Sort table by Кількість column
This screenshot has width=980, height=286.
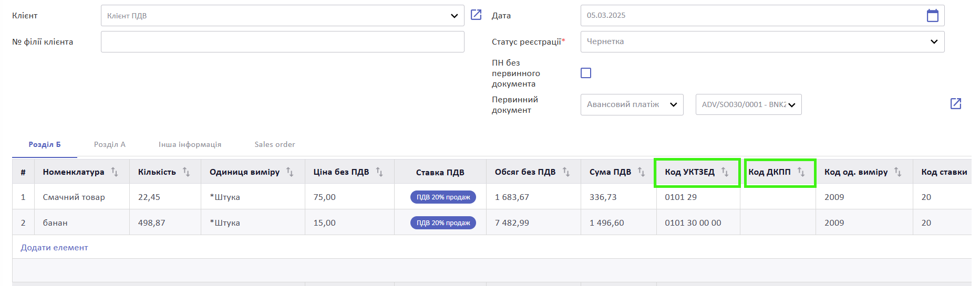click(x=186, y=172)
